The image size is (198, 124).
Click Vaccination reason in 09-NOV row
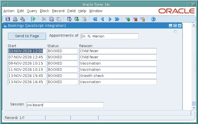coord(118,63)
